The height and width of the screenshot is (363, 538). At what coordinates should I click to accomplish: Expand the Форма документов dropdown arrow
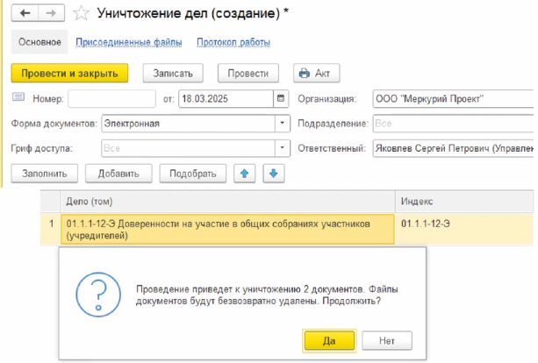point(282,124)
